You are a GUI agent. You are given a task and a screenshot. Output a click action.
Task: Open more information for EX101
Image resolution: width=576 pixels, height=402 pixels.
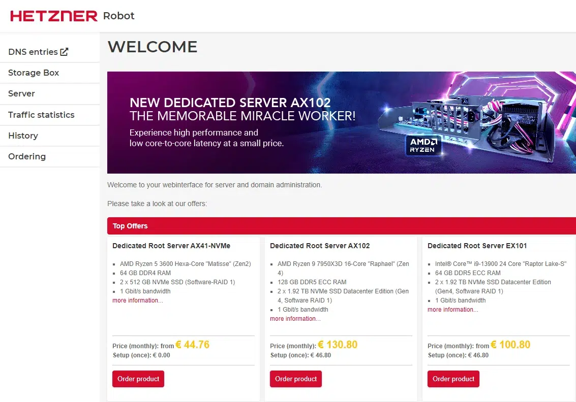coord(452,310)
